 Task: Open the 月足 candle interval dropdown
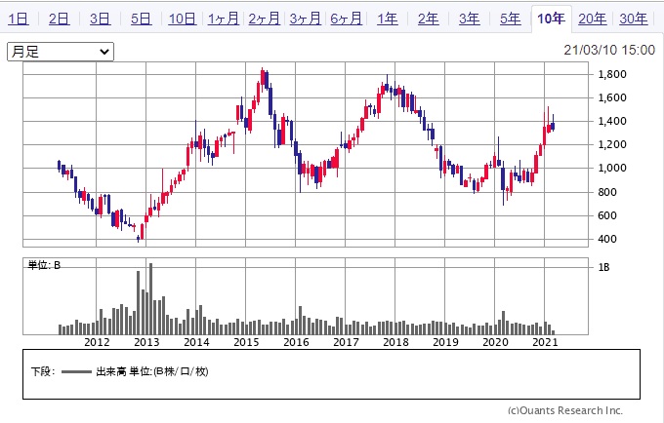tap(61, 52)
